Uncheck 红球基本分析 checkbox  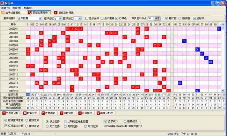(6, 126)
